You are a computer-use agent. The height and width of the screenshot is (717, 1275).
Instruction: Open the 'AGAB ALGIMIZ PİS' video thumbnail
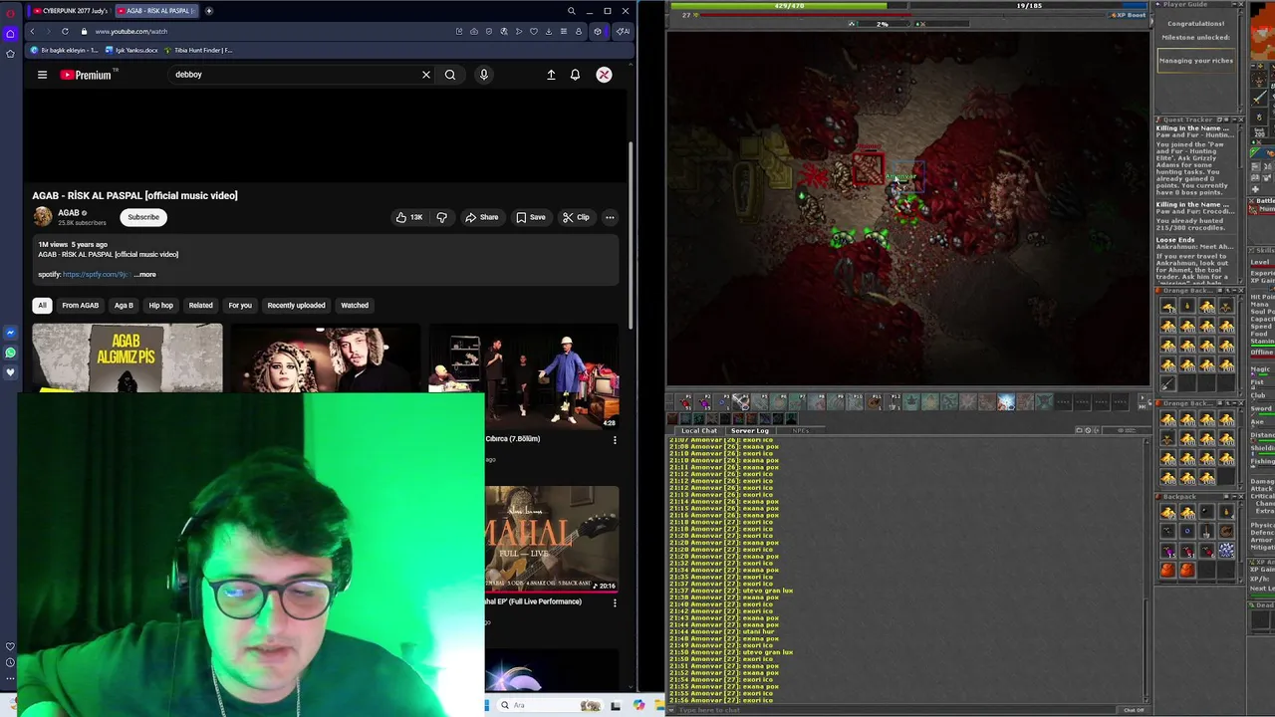click(127, 358)
